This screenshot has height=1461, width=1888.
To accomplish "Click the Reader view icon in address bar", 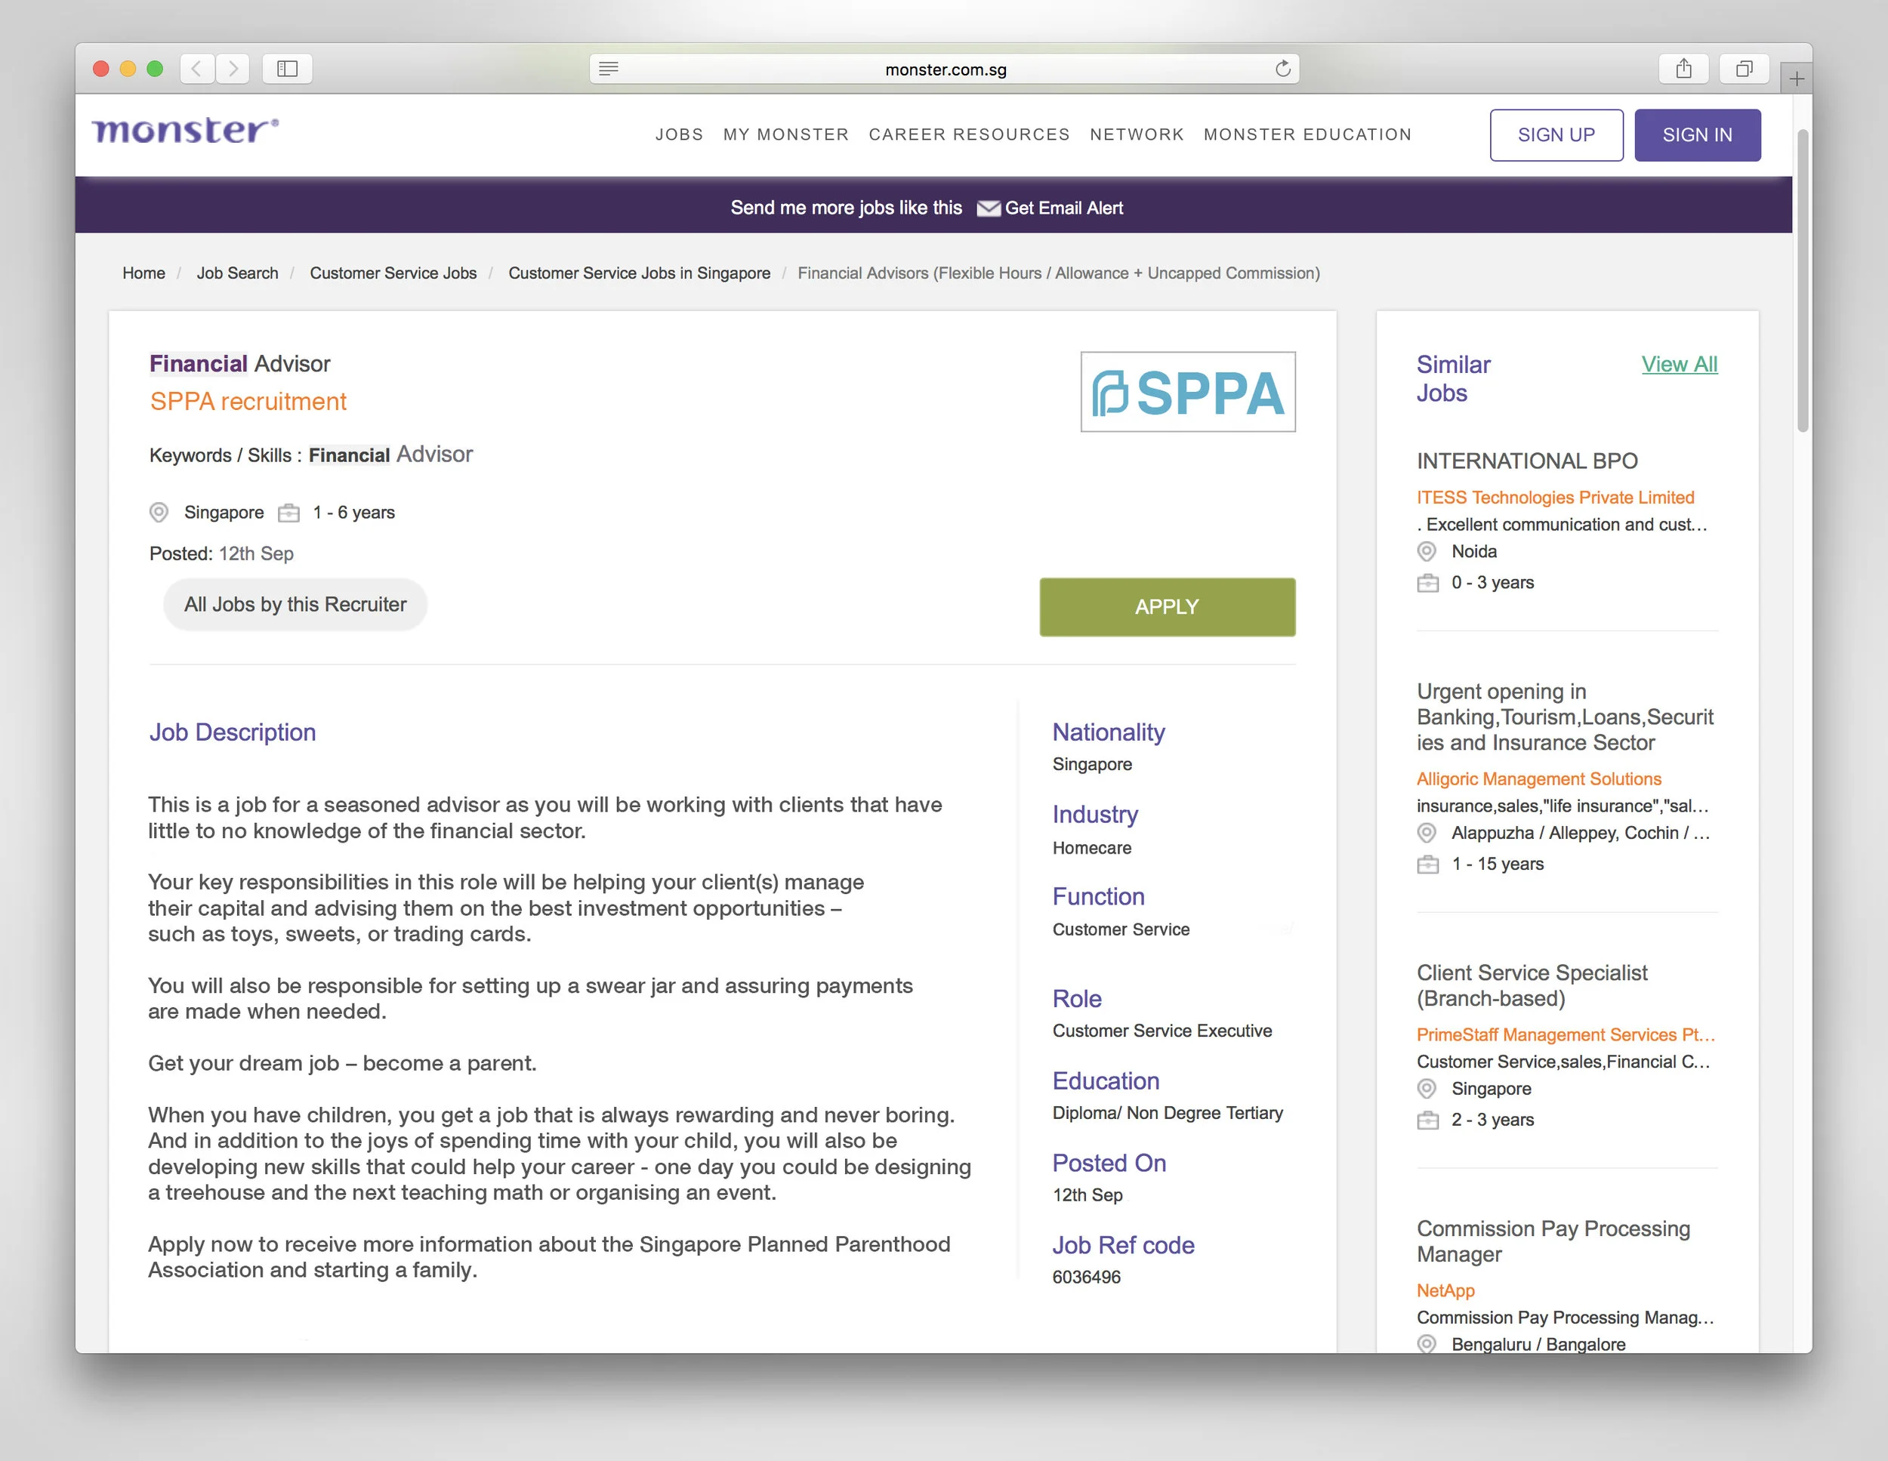I will pyautogui.click(x=609, y=69).
